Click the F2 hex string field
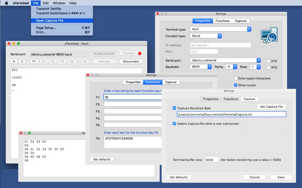Screen dimensions: 302x188 133,105
